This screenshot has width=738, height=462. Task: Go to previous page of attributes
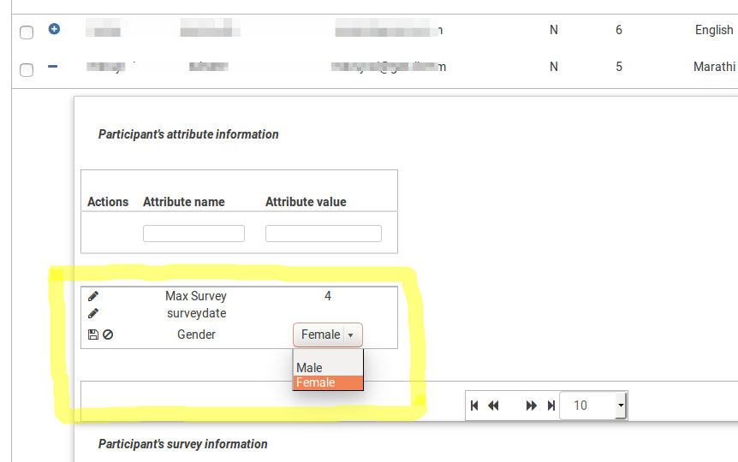[x=493, y=406]
